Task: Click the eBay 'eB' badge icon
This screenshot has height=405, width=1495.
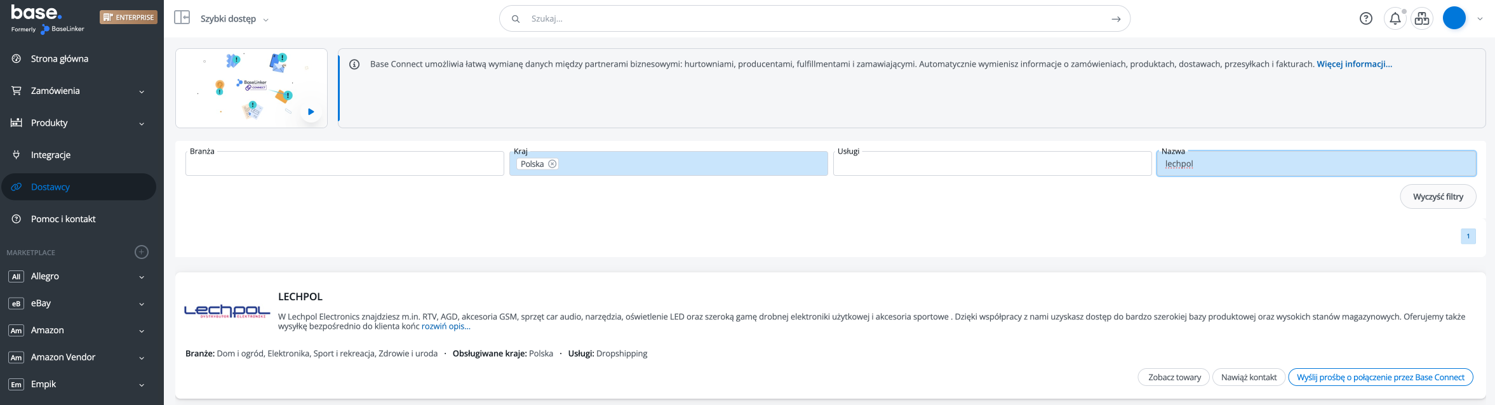Action: tap(17, 303)
